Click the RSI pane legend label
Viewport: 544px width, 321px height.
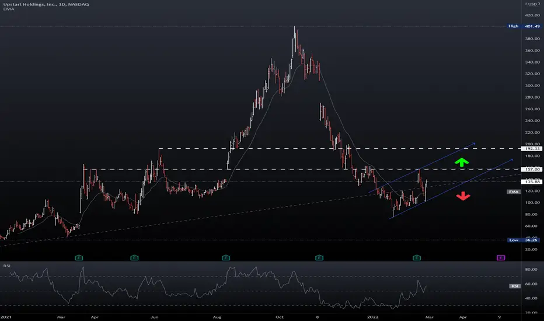pyautogui.click(x=6, y=266)
